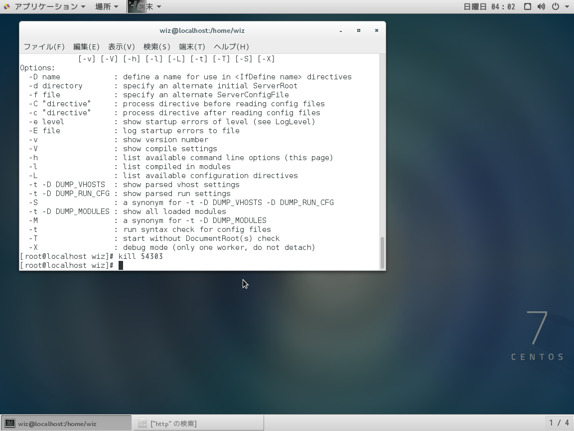Image resolution: width=574 pixels, height=431 pixels.
Task: Click '-t -D DUMP_MODULES' option text
Action: pos(69,212)
